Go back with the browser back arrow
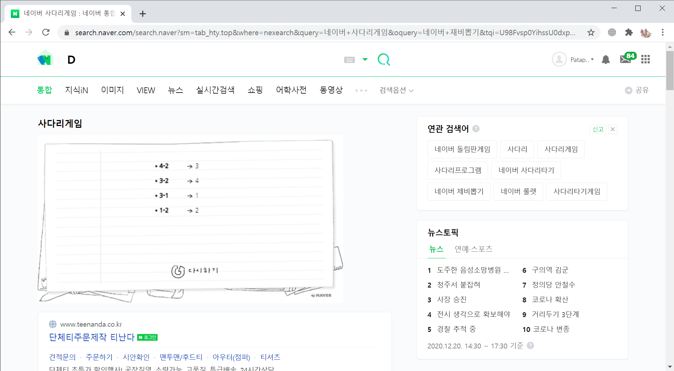The height and width of the screenshot is (371, 674). click(x=12, y=32)
